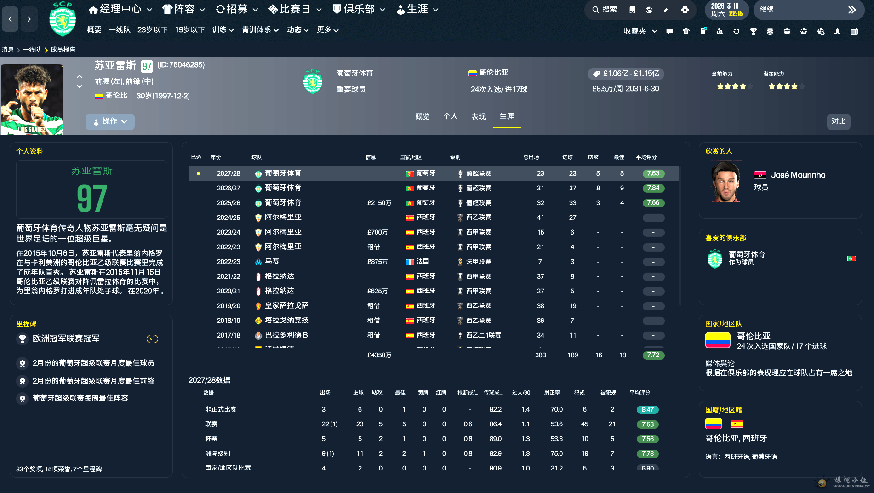Click the player portrait photo
This screenshot has height=493, width=874.
(32, 99)
